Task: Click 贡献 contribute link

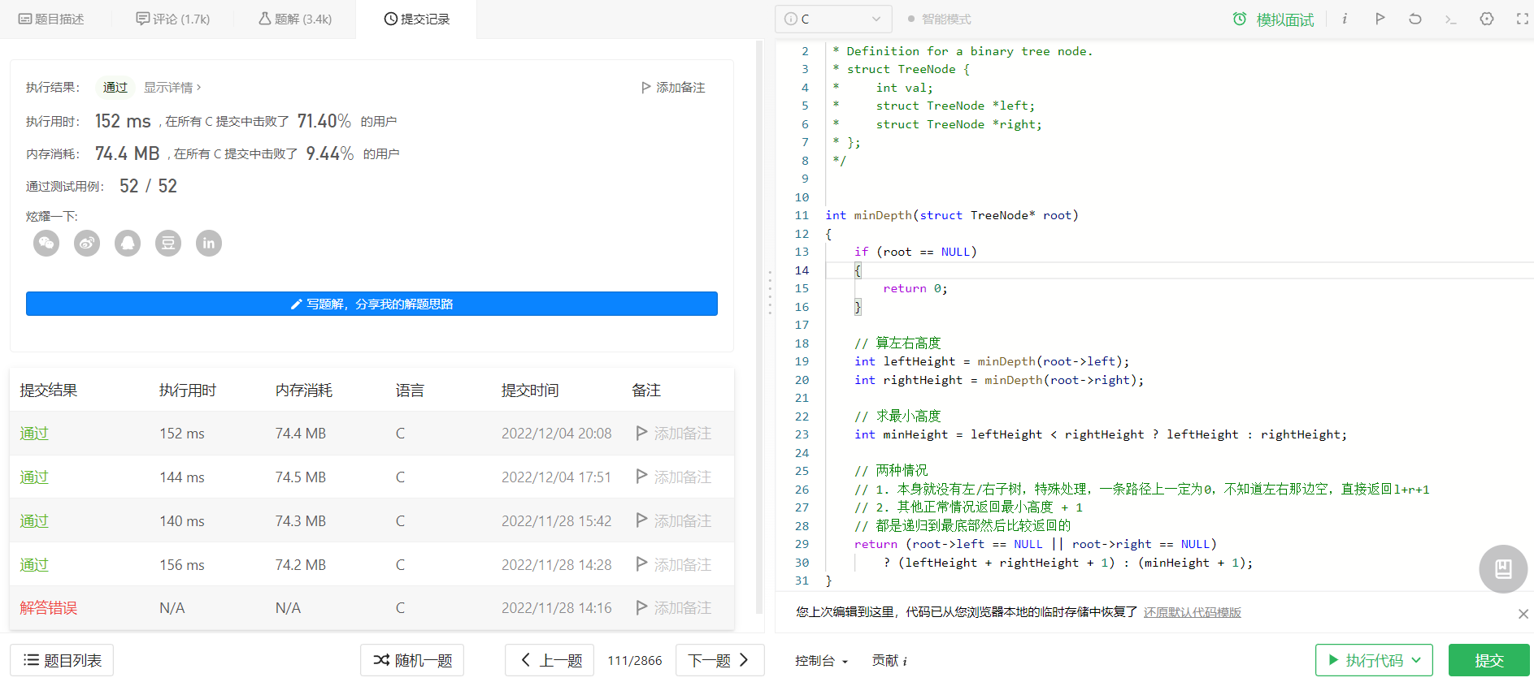Action: [889, 661]
